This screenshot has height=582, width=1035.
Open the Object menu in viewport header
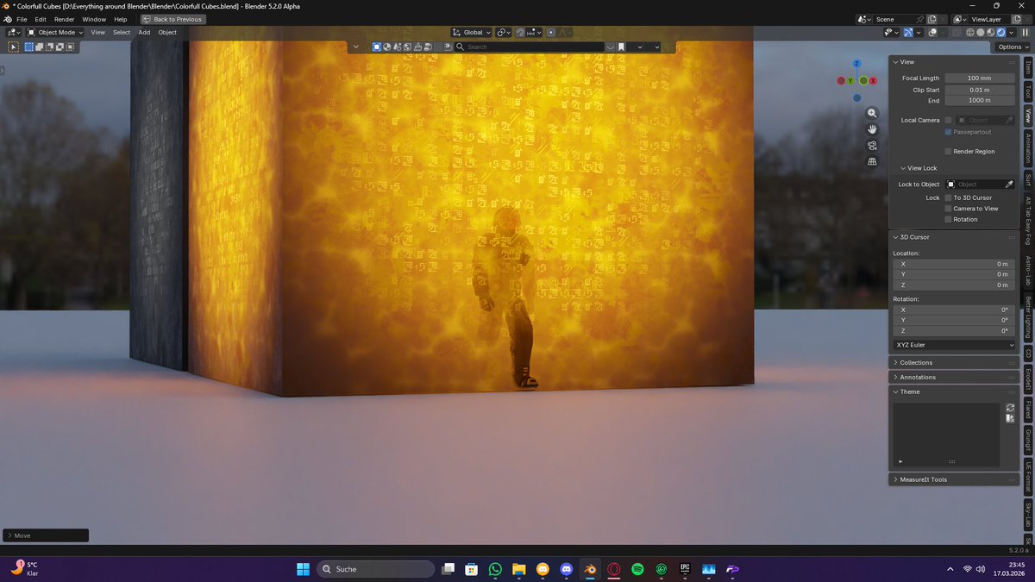coord(167,32)
